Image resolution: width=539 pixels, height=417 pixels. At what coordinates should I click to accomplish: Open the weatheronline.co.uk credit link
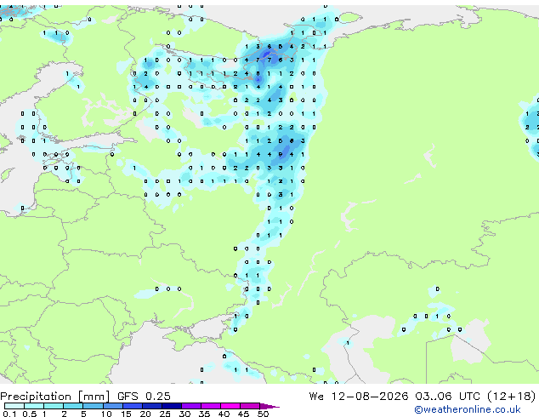pyautogui.click(x=468, y=409)
